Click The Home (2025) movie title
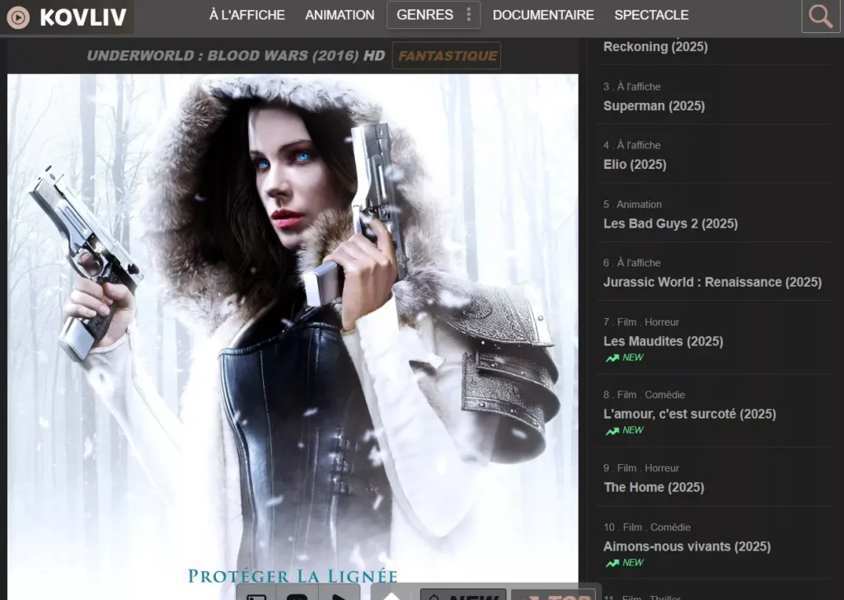The width and height of the screenshot is (844, 600). click(x=654, y=487)
